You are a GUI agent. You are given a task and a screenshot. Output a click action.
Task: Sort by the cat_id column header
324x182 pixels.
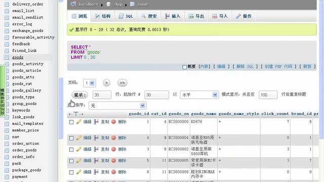pyautogui.click(x=158, y=114)
